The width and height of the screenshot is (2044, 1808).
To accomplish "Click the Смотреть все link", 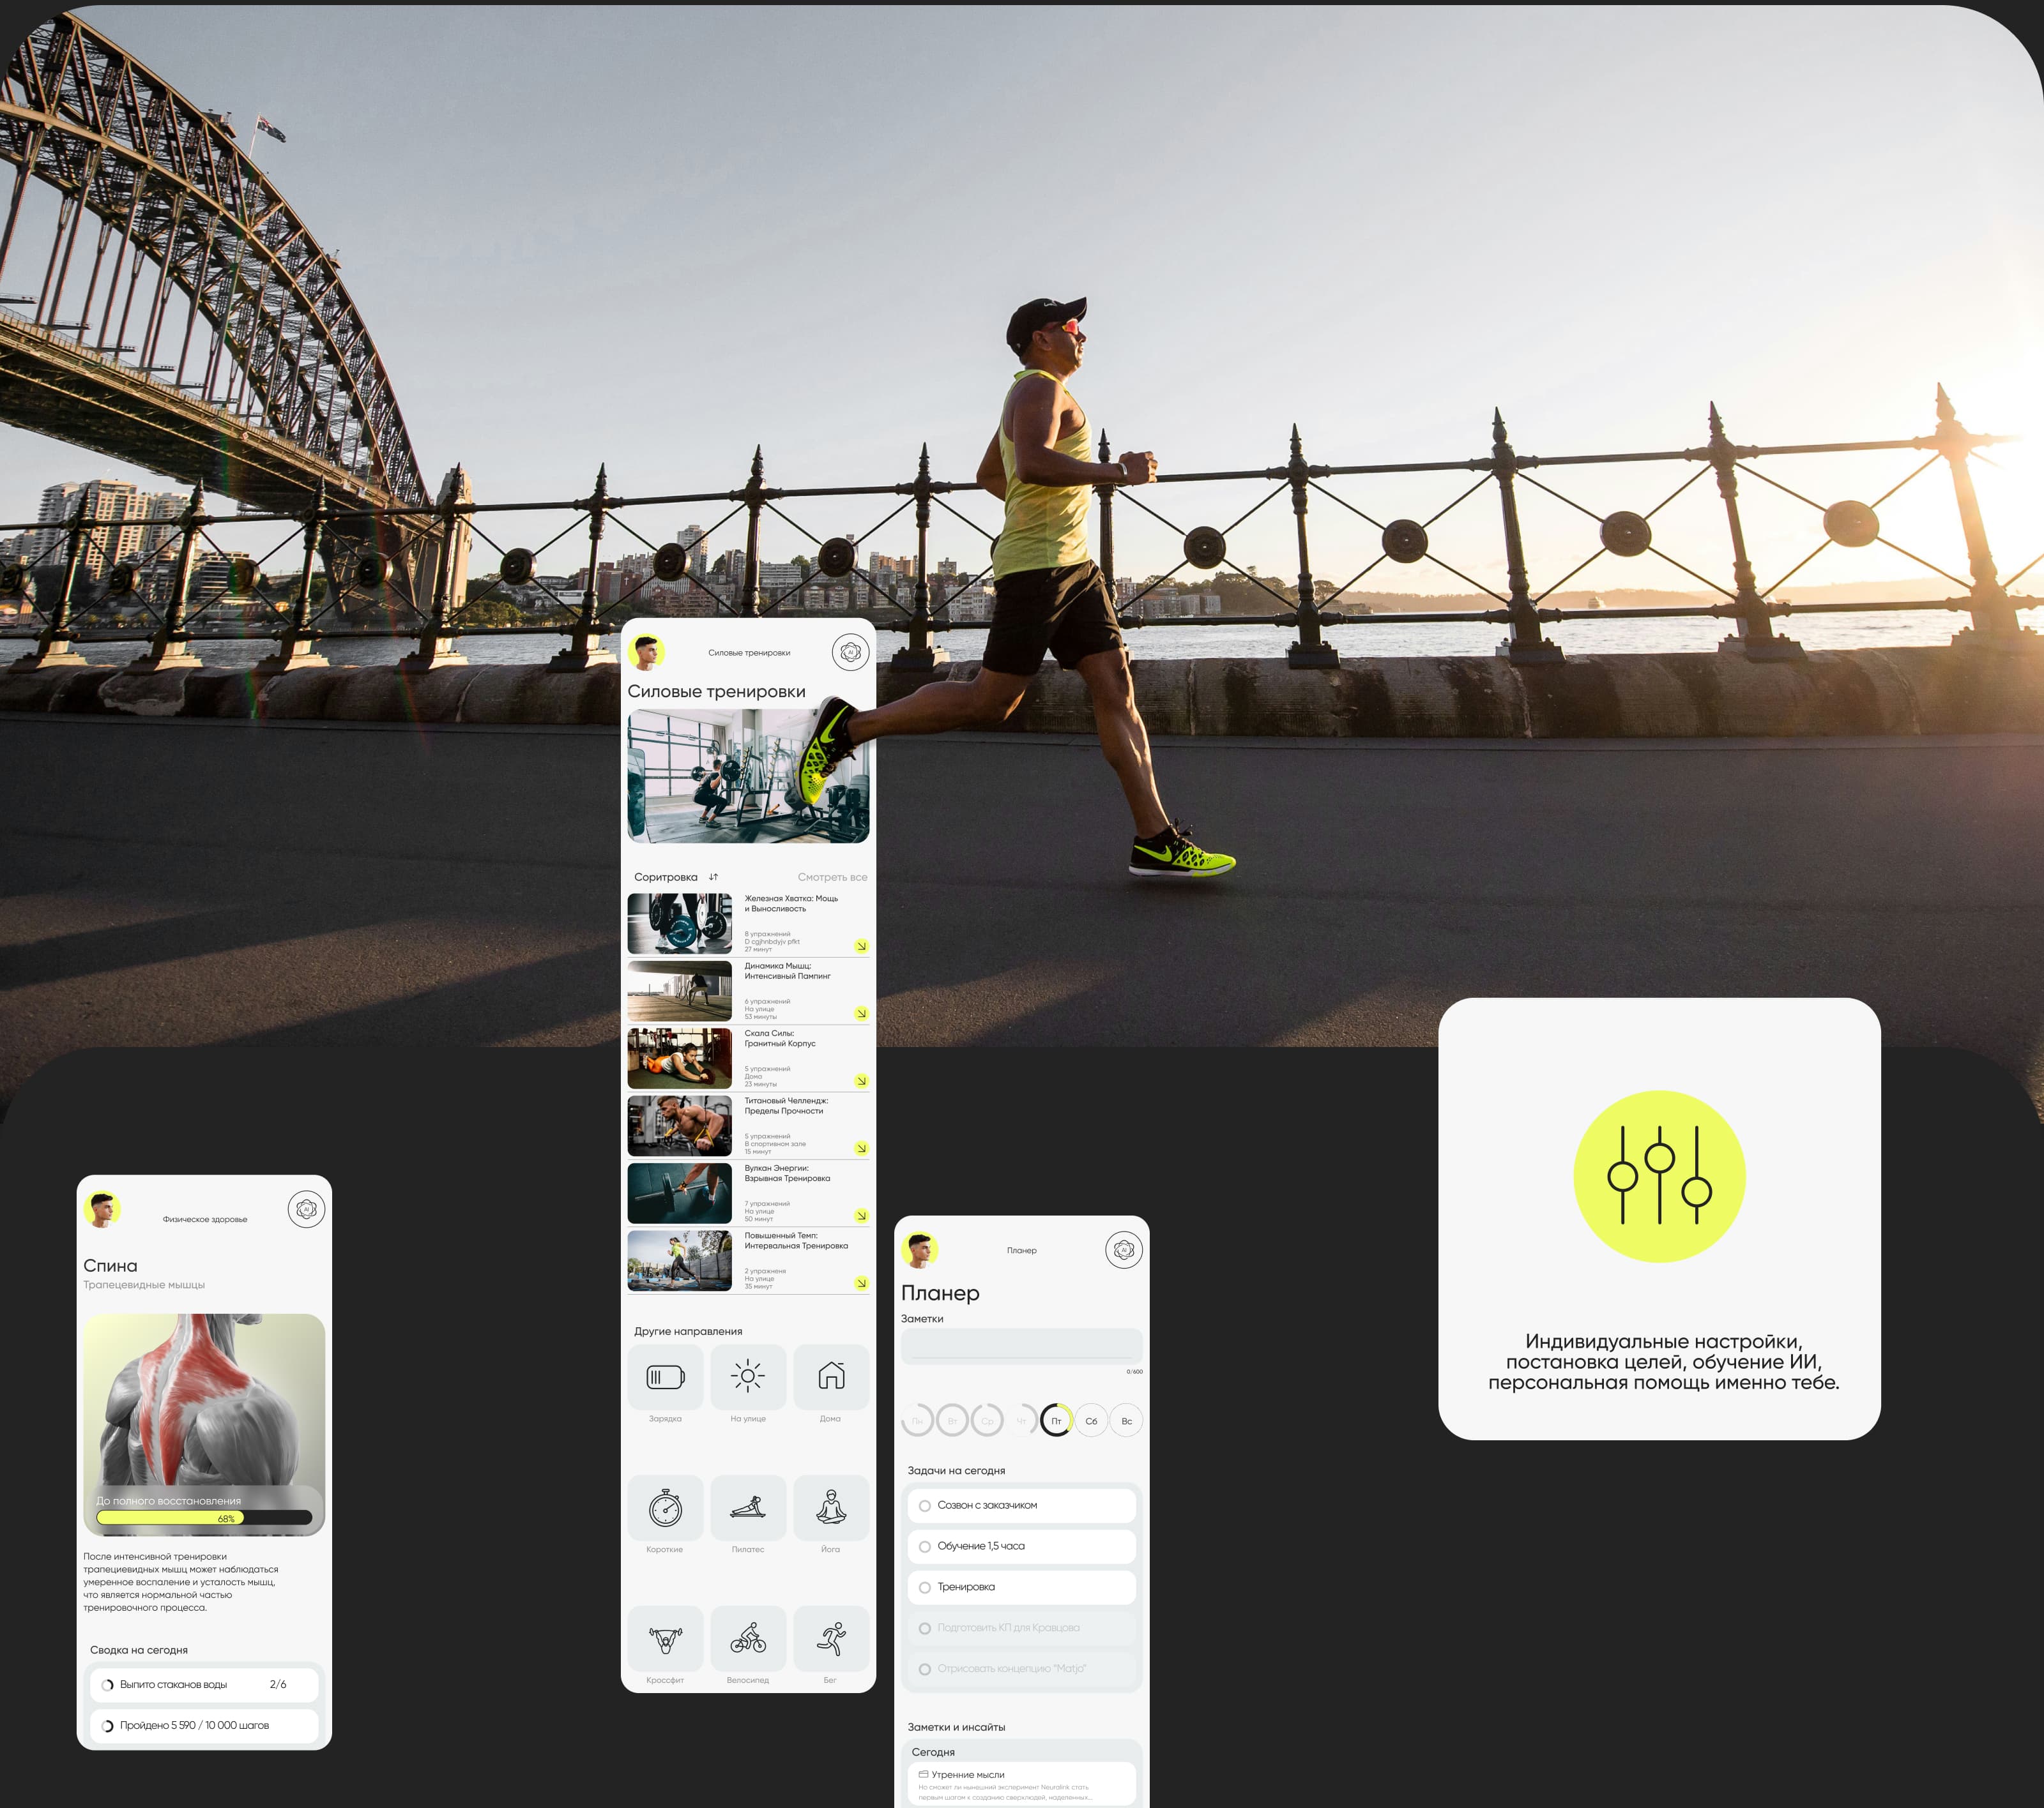I will click(x=832, y=878).
